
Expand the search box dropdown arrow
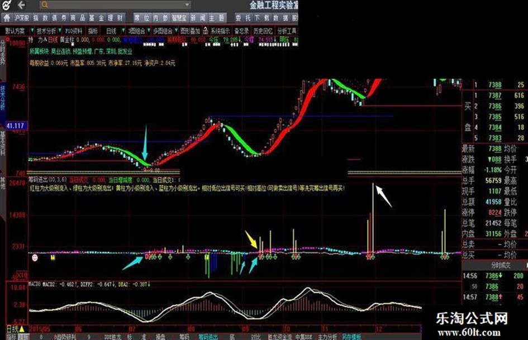click(187, 4)
